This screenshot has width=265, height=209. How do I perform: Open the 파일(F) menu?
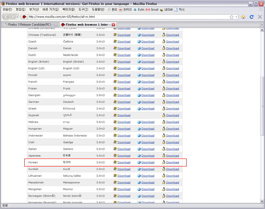coord(8,9)
